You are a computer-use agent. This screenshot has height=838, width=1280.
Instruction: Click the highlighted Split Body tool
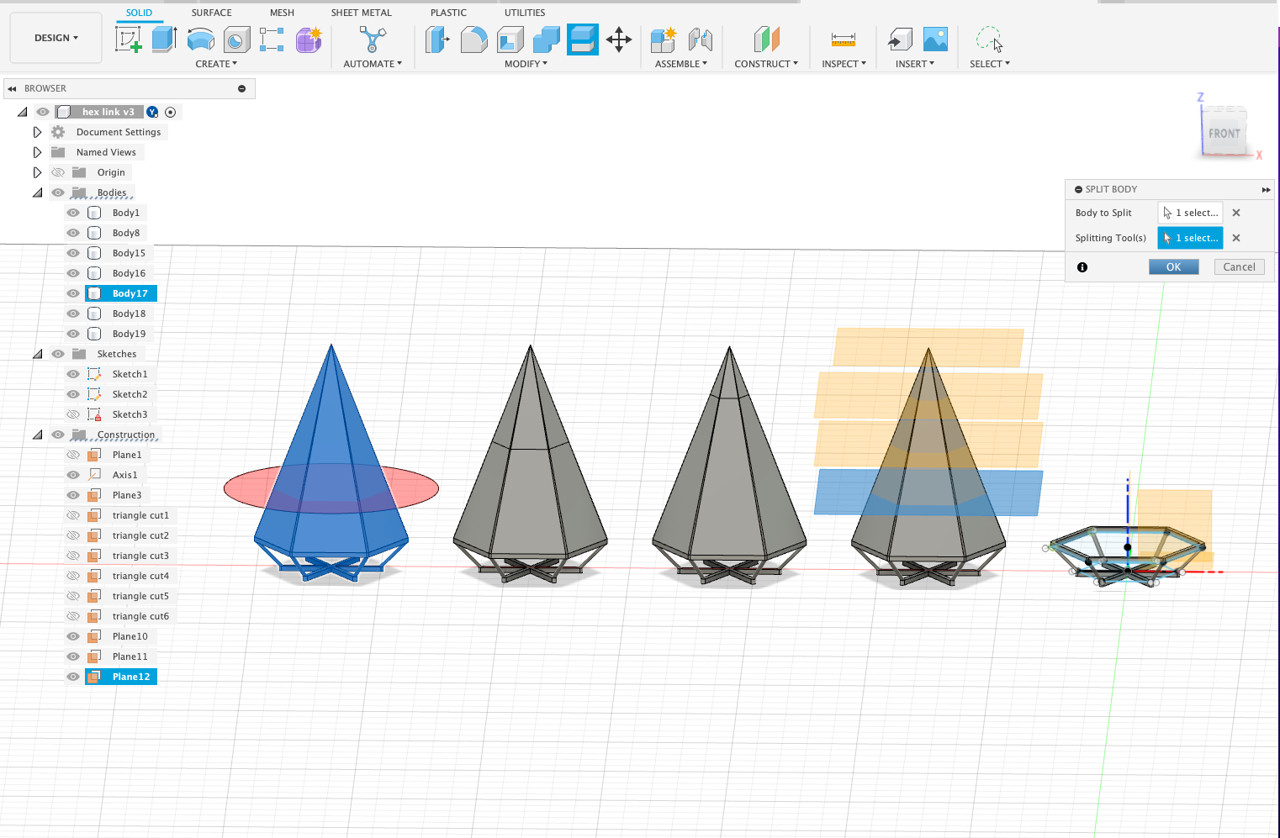coord(583,40)
